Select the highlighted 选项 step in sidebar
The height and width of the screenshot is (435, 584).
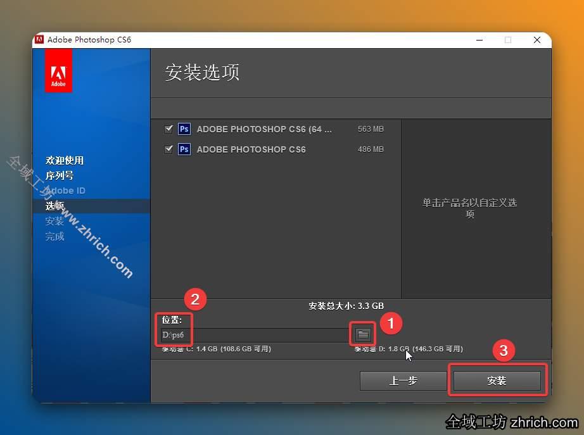point(54,206)
